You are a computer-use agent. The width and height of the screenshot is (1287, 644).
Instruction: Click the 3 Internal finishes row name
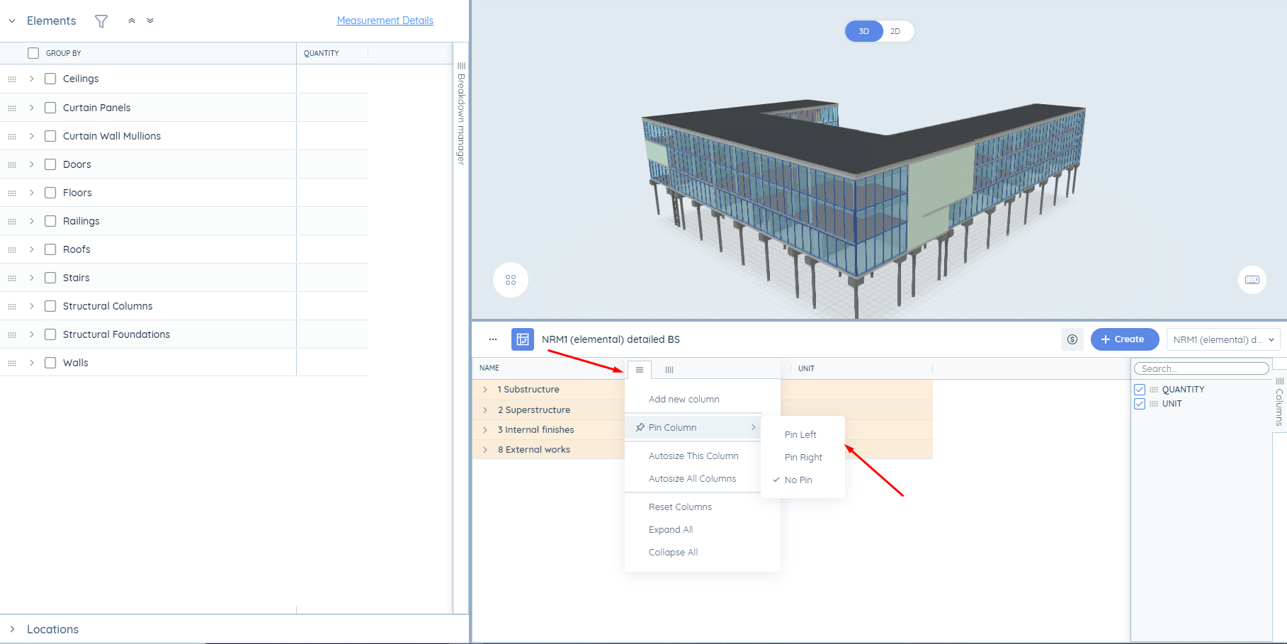click(536, 430)
